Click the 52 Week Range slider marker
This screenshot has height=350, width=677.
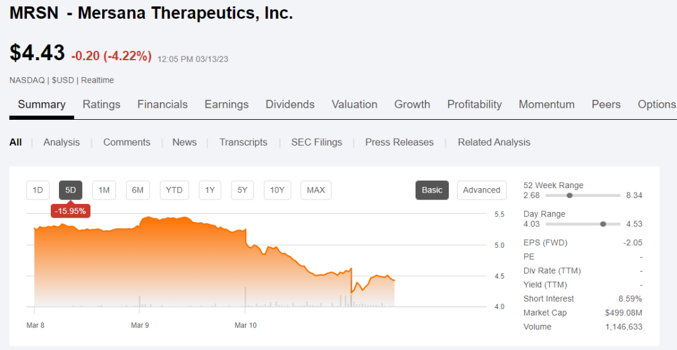tap(570, 196)
